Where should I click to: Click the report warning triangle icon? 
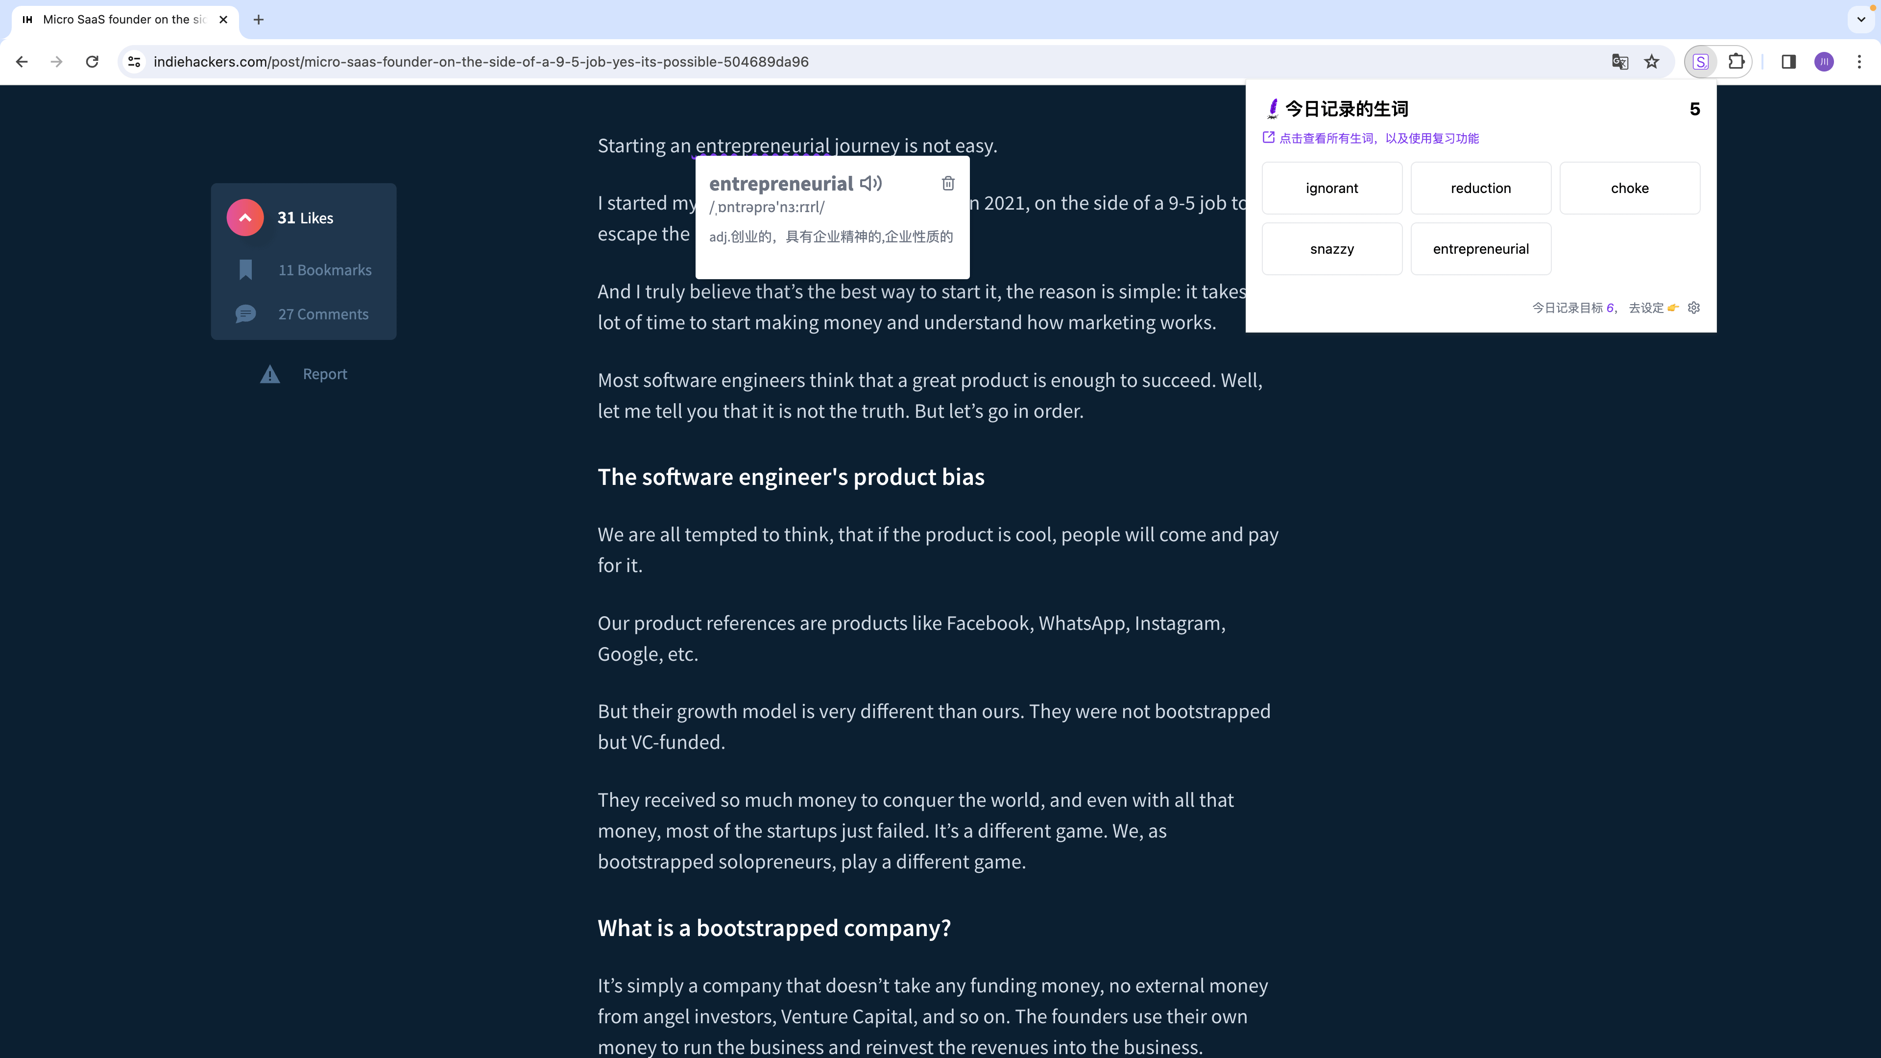click(270, 373)
